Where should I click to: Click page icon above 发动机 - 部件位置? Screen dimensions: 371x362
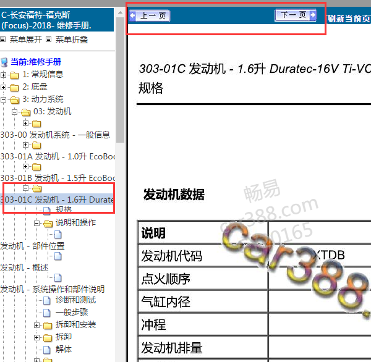pyautogui.click(x=58, y=235)
